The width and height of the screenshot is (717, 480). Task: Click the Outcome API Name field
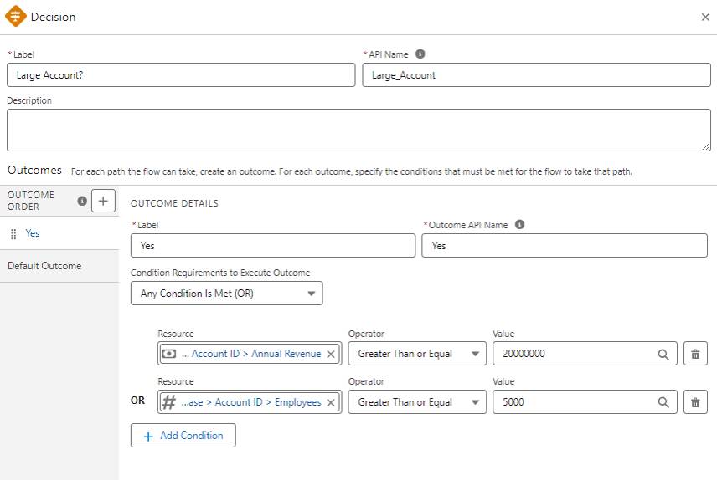(x=565, y=246)
